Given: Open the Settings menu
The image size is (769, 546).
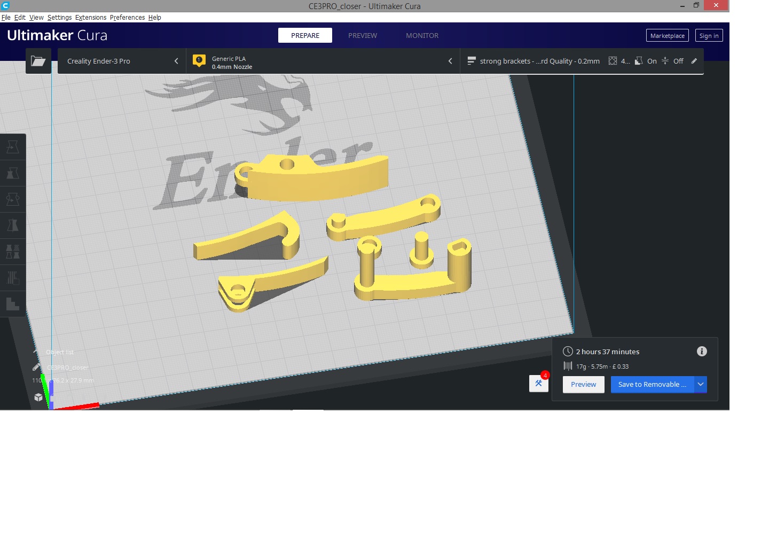Looking at the screenshot, I should pyautogui.click(x=59, y=17).
